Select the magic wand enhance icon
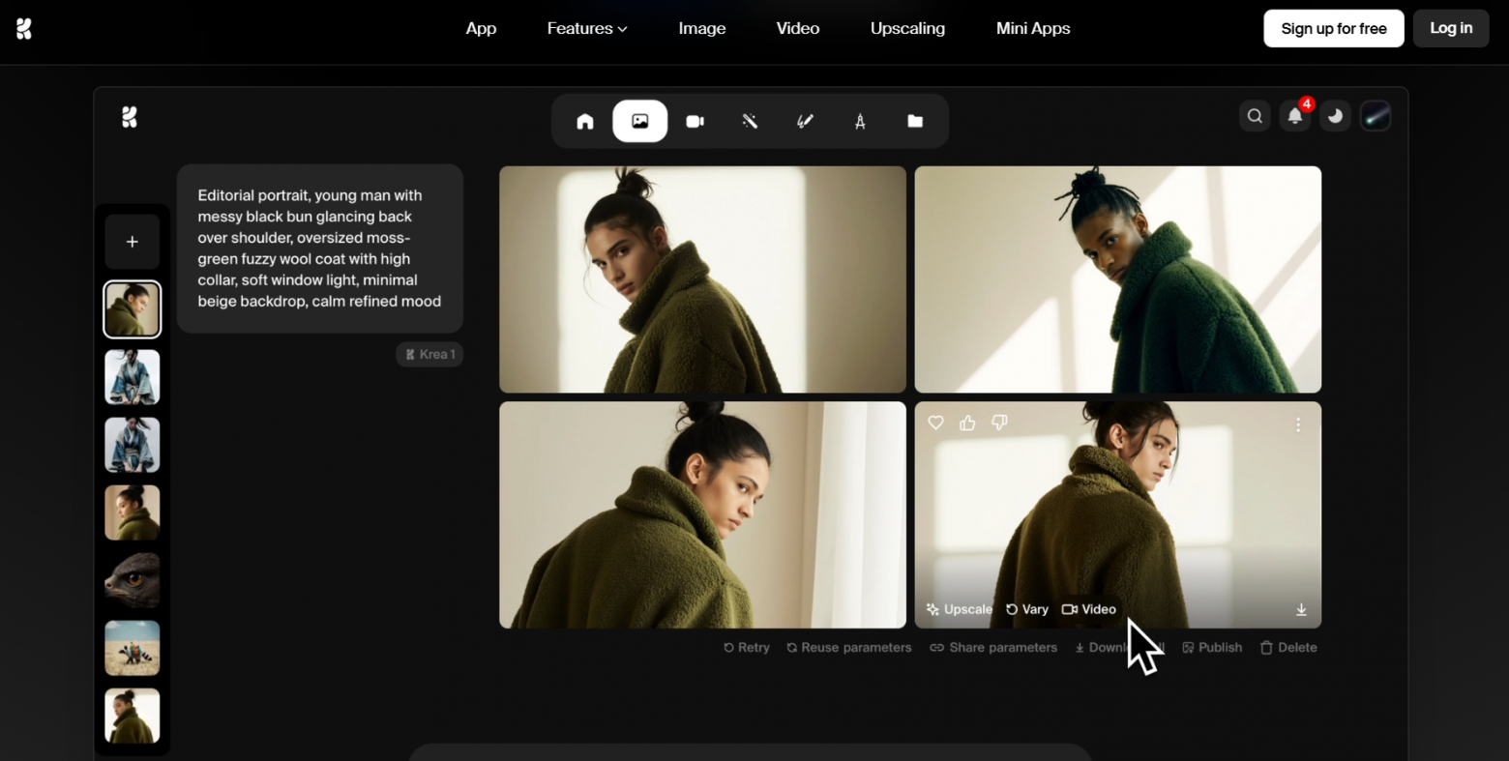Viewport: 1509px width, 761px height. [750, 121]
